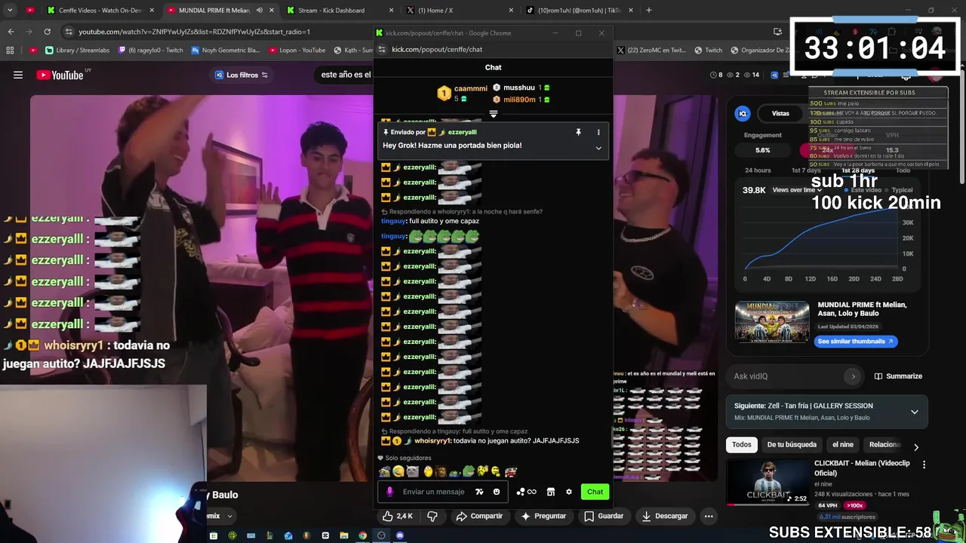
Task: Click the Compartir share button
Action: (479, 516)
